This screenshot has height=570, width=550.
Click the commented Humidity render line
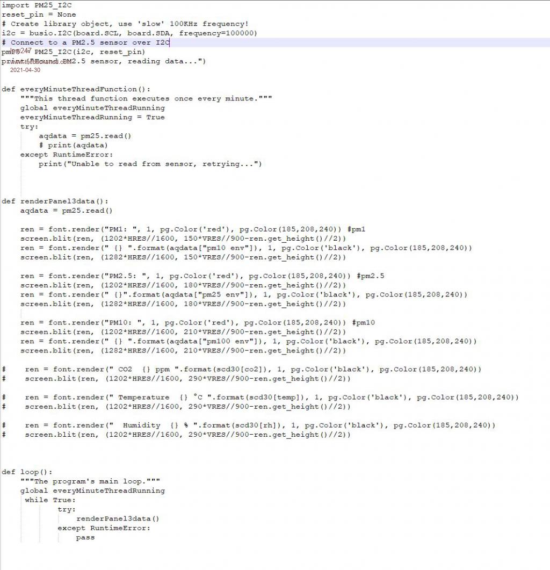click(x=259, y=425)
